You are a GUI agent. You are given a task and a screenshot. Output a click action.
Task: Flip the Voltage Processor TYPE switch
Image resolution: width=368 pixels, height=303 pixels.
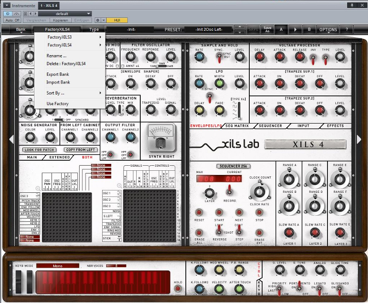point(326,60)
